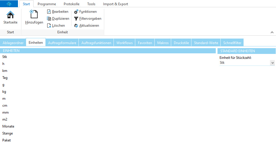This screenshot has width=276, height=149.
Task: Click the blue application logo button
Action: click(9, 4)
